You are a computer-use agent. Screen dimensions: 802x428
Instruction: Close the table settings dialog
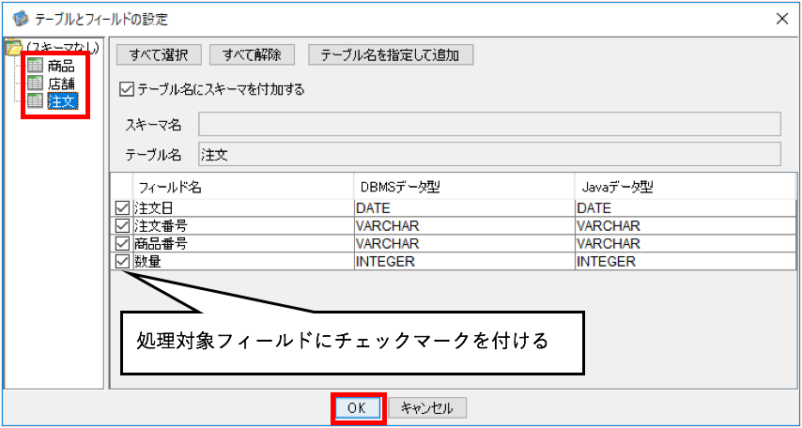[x=782, y=20]
